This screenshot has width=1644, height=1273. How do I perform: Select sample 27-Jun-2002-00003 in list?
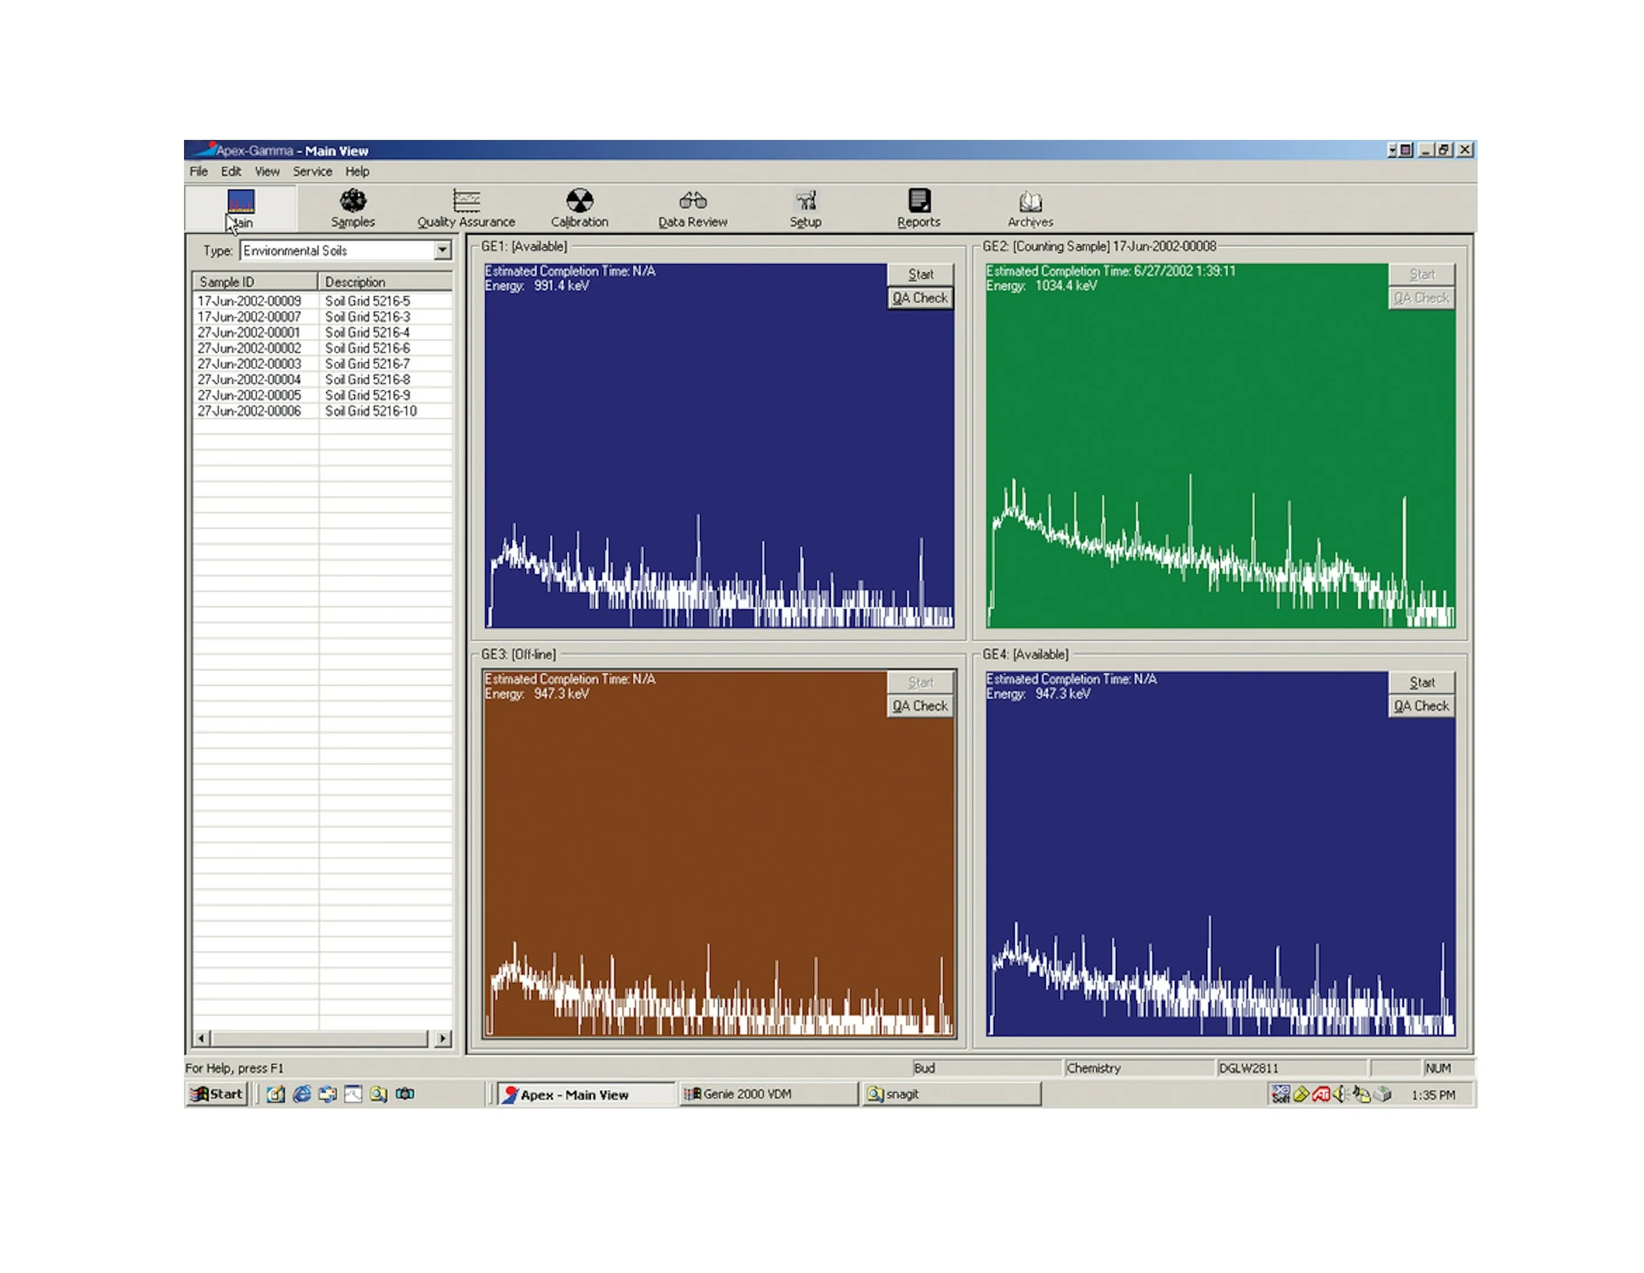[249, 364]
